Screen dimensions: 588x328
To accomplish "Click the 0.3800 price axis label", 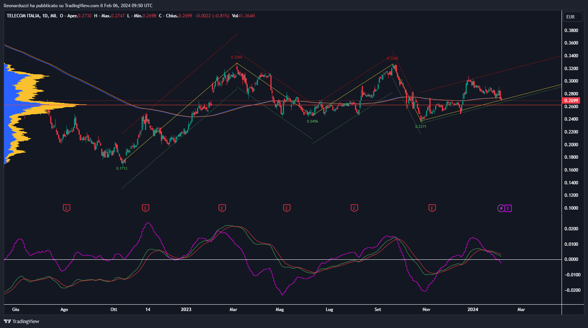I will coord(571,31).
